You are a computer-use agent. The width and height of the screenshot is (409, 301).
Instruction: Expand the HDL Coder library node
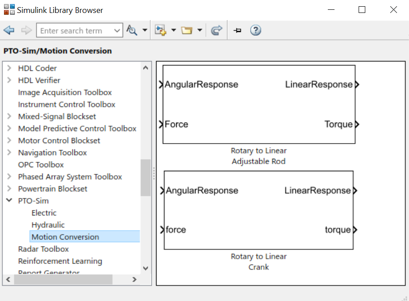click(x=9, y=68)
